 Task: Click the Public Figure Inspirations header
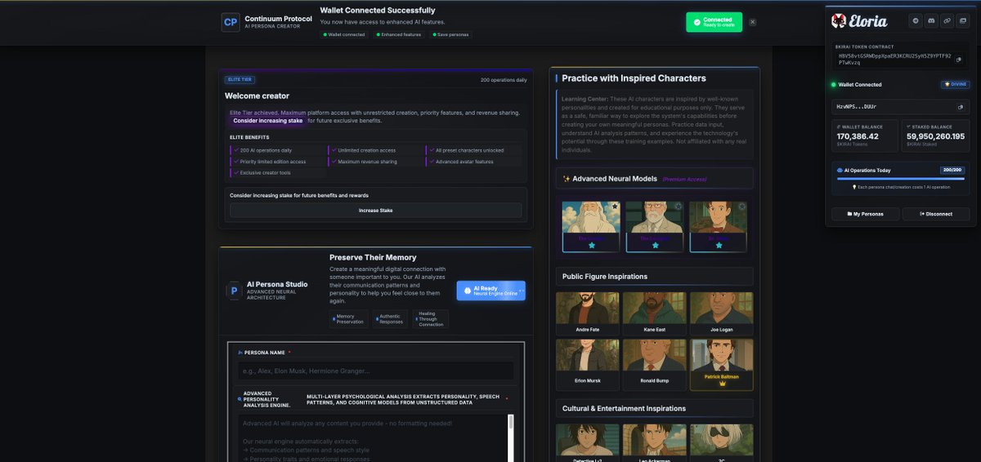click(x=654, y=277)
